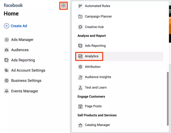The height and width of the screenshot is (133, 171).
Task: Open Campaign Planner from the menu
Action: (x=98, y=16)
